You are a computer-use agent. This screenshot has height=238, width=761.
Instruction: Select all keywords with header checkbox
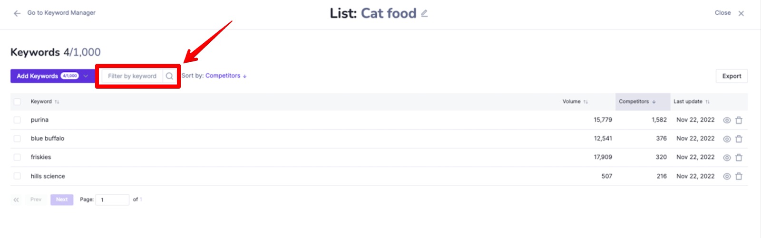point(17,102)
